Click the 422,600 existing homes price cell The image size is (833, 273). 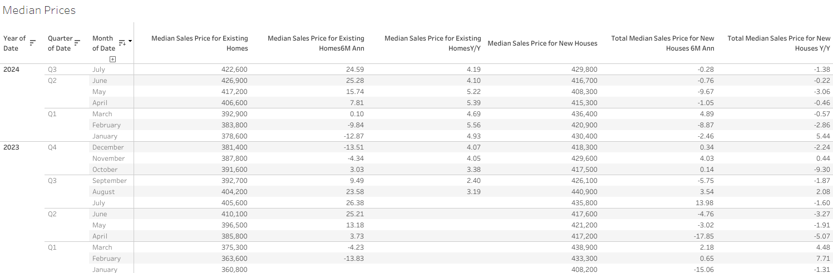coord(234,70)
